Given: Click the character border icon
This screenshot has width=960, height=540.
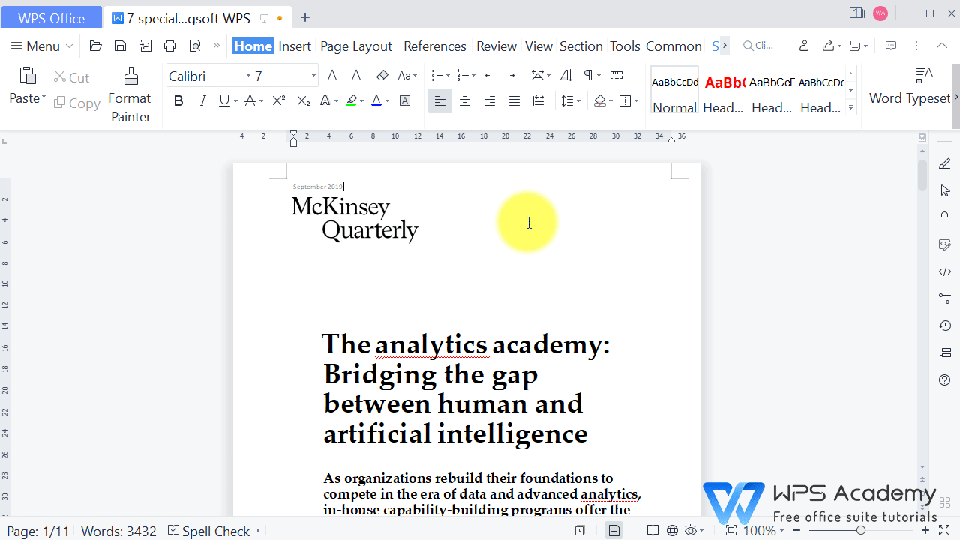Looking at the screenshot, I should (x=405, y=100).
